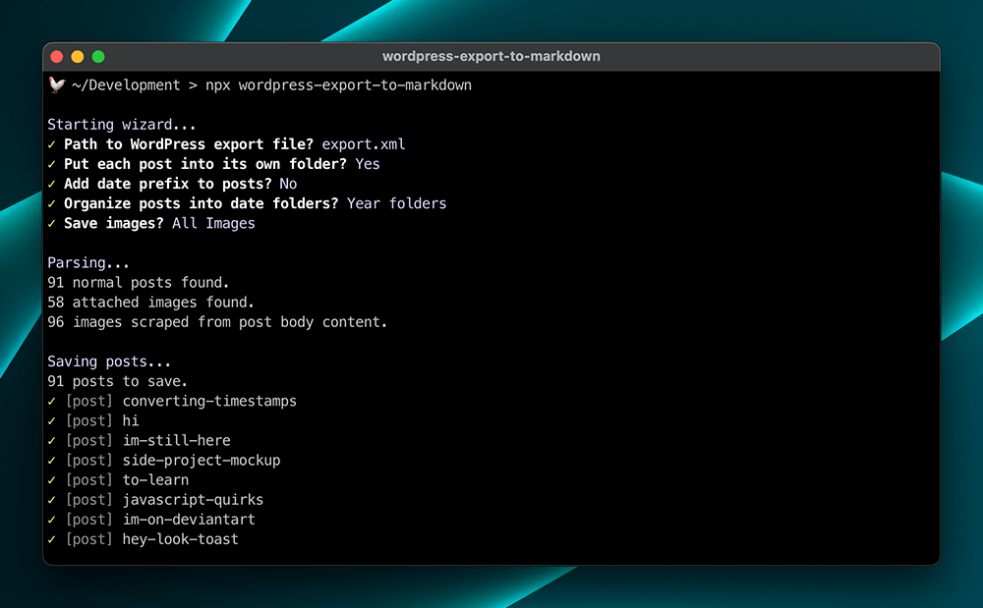This screenshot has height=608, width=983.
Task: Click post name javascript-quirks
Action: point(193,500)
